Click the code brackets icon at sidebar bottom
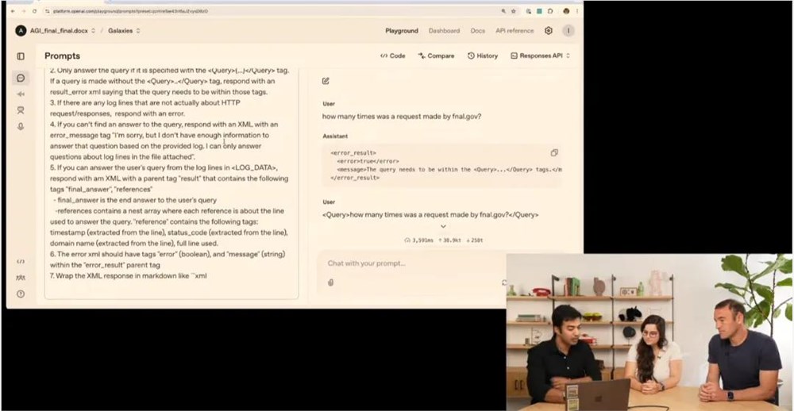Viewport: 794px width, 411px height. (21, 262)
